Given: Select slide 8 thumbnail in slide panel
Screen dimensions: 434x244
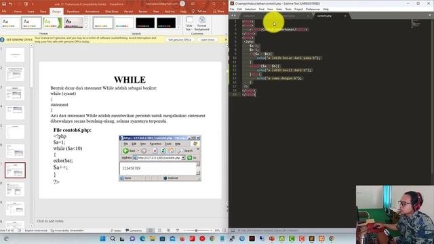Looking at the screenshot, I should click(15, 189).
